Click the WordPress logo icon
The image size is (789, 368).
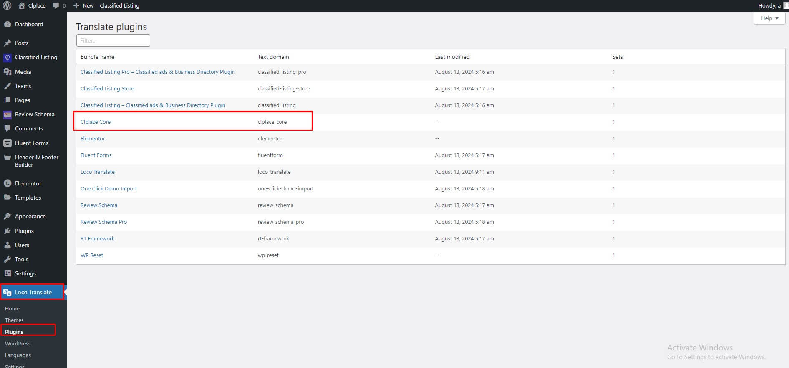(x=7, y=5)
